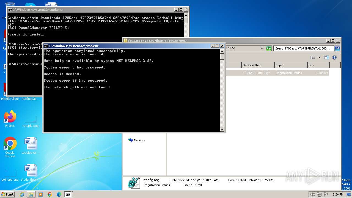Open front cmd.exe system menu icon

pyautogui.click(x=46, y=46)
